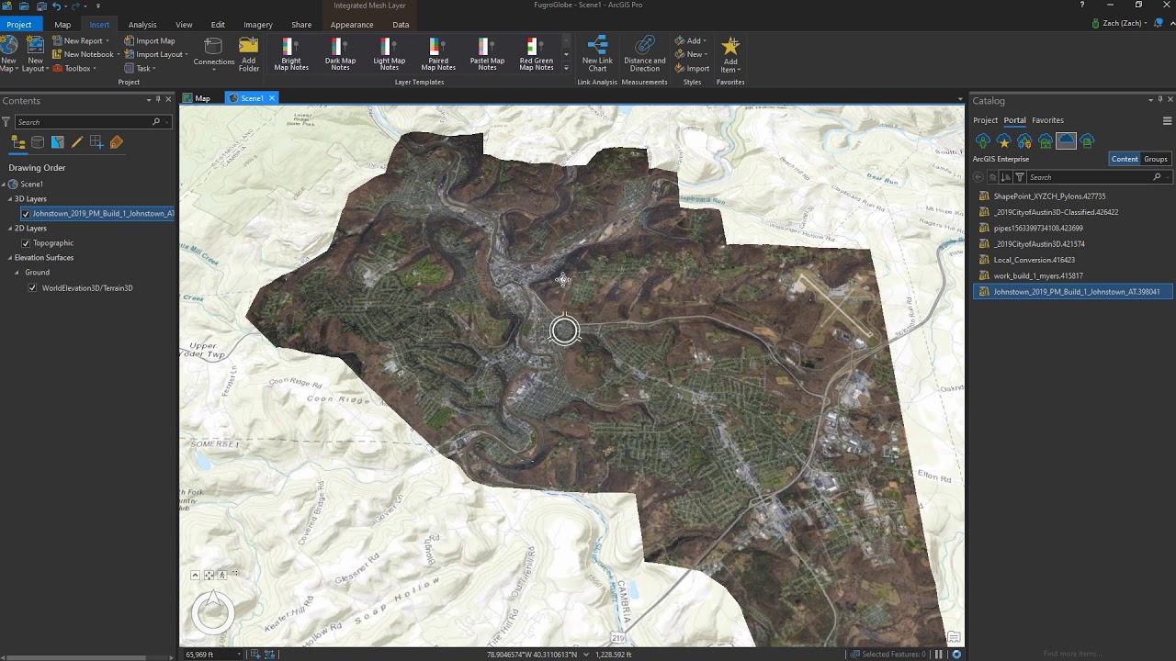Select the Content toggle in Catalog
The height and width of the screenshot is (661, 1176).
coord(1125,159)
